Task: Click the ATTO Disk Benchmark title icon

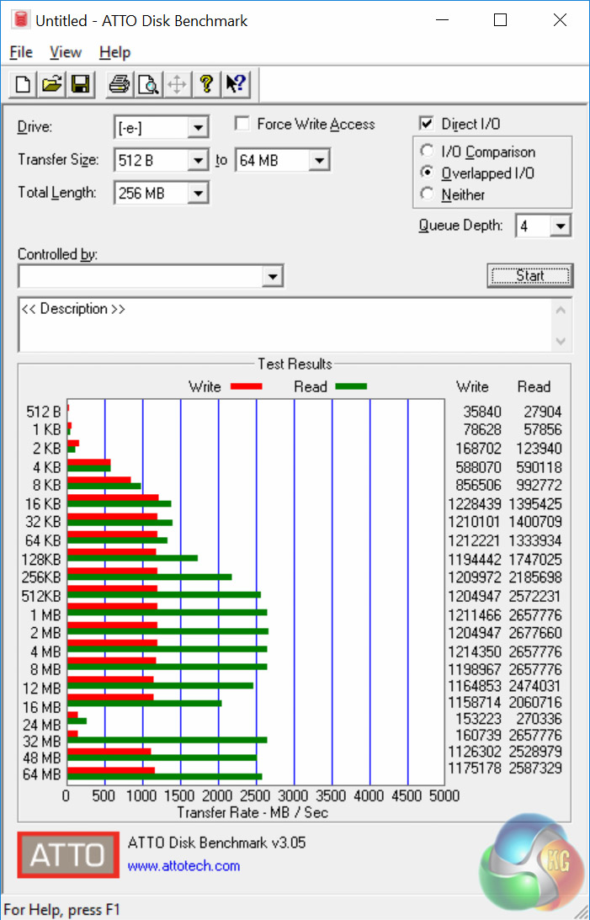Action: [x=21, y=20]
